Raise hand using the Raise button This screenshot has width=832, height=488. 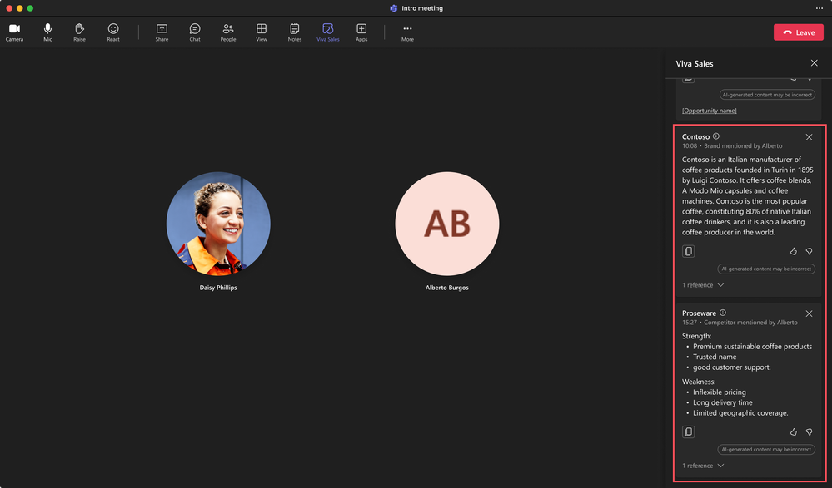pyautogui.click(x=80, y=32)
